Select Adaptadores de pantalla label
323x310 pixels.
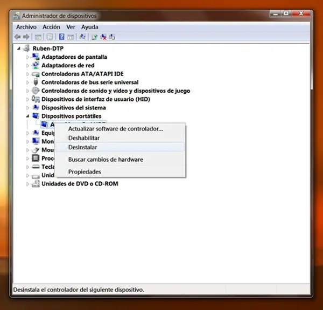click(x=74, y=57)
